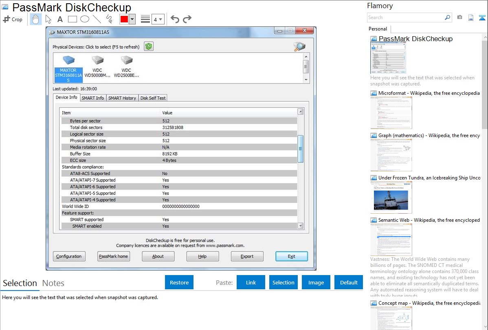Paste as Image
488x330 pixels.
[316, 282]
